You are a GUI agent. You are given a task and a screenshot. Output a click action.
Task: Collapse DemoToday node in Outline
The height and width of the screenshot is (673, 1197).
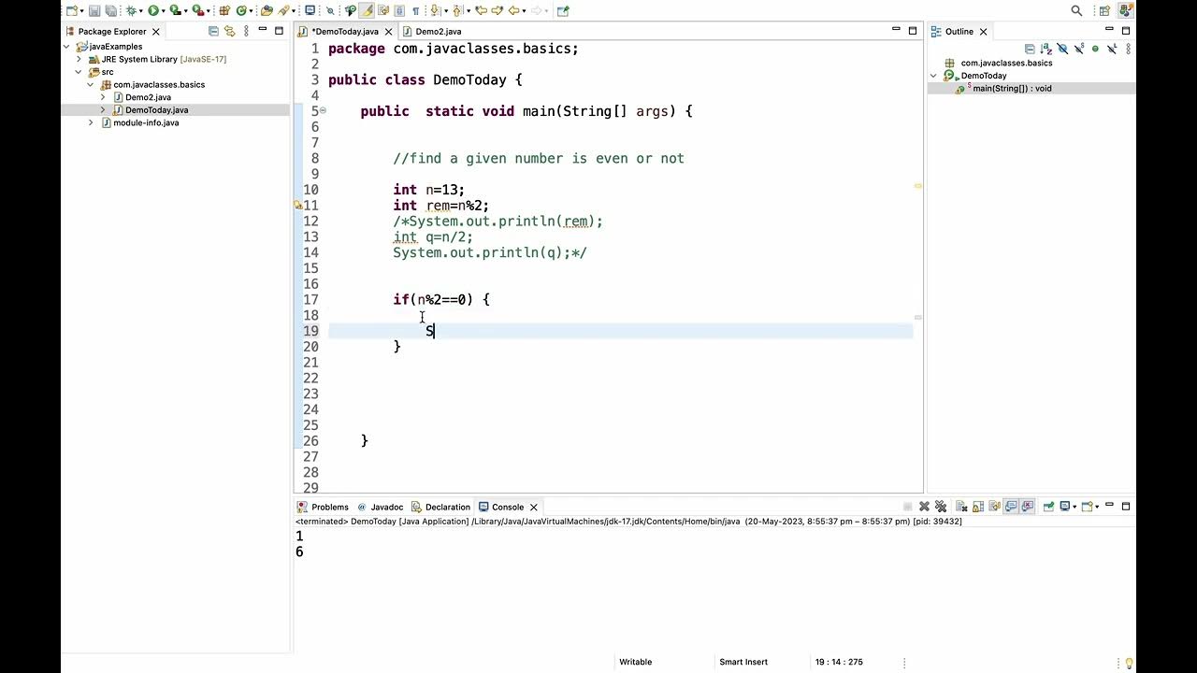coord(933,76)
